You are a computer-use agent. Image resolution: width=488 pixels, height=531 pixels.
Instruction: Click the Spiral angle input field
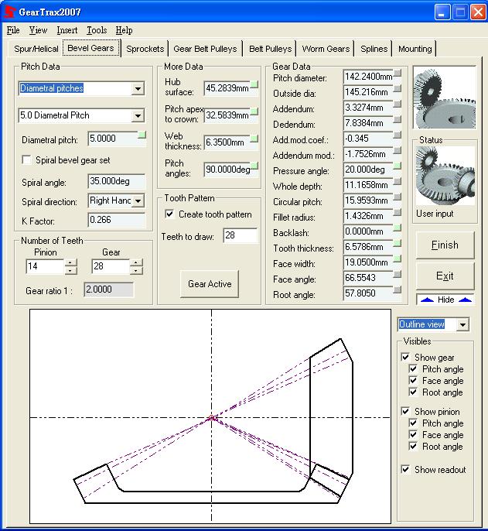117,181
